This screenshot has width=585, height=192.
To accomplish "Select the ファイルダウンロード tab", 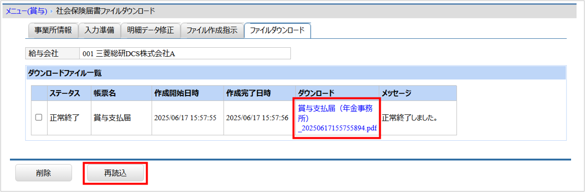I will click(x=277, y=30).
